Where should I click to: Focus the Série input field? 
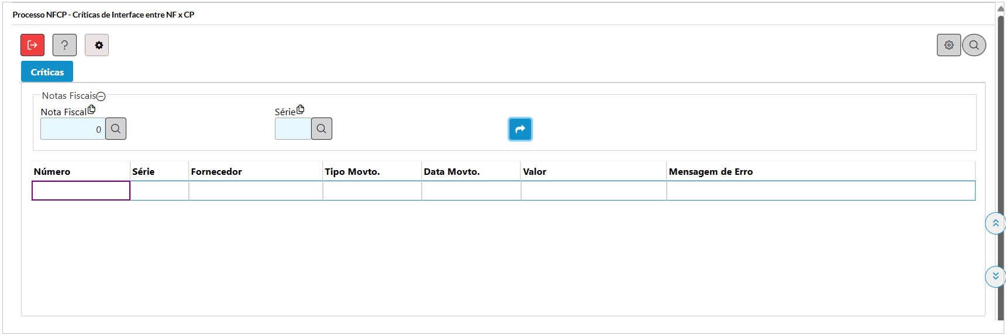pos(292,129)
